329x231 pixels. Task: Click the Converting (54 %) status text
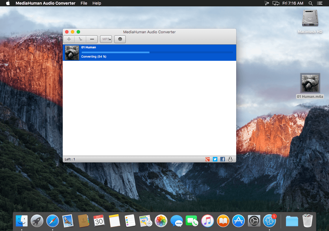[94, 56]
